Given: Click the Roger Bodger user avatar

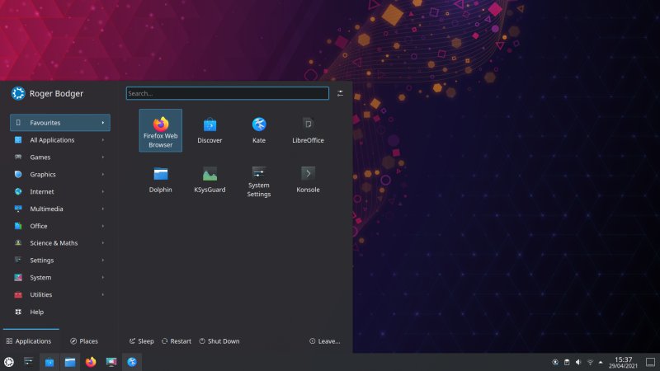Looking at the screenshot, I should click(x=18, y=93).
